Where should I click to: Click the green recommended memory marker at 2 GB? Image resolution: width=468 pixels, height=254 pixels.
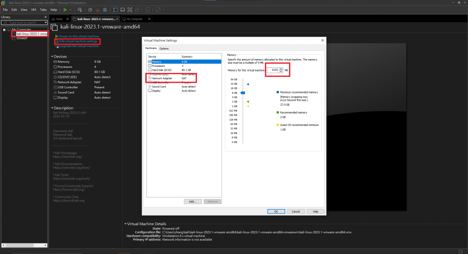coord(248,102)
